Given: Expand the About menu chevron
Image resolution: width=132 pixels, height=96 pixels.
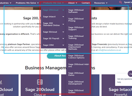Looking at the screenshot, I should pos(76,3).
